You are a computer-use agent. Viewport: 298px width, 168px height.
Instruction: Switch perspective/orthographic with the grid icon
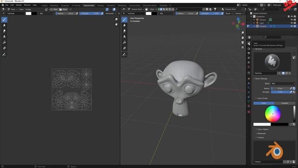tap(243, 47)
